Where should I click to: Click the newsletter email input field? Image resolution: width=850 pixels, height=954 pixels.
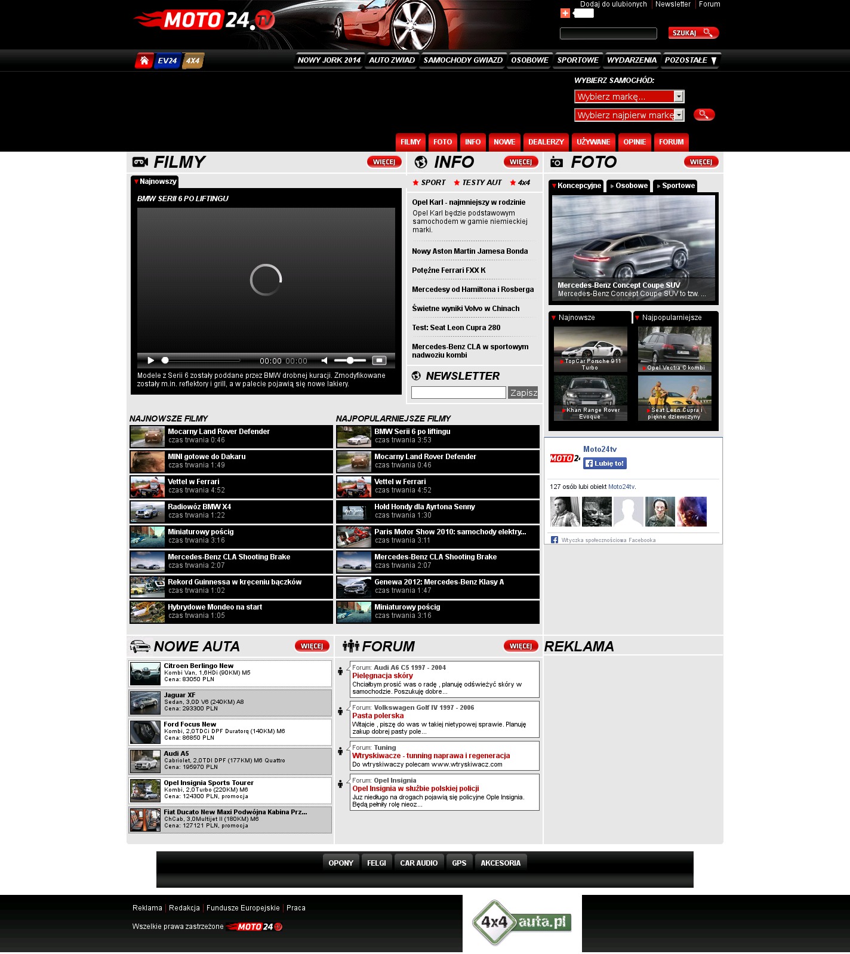point(458,393)
